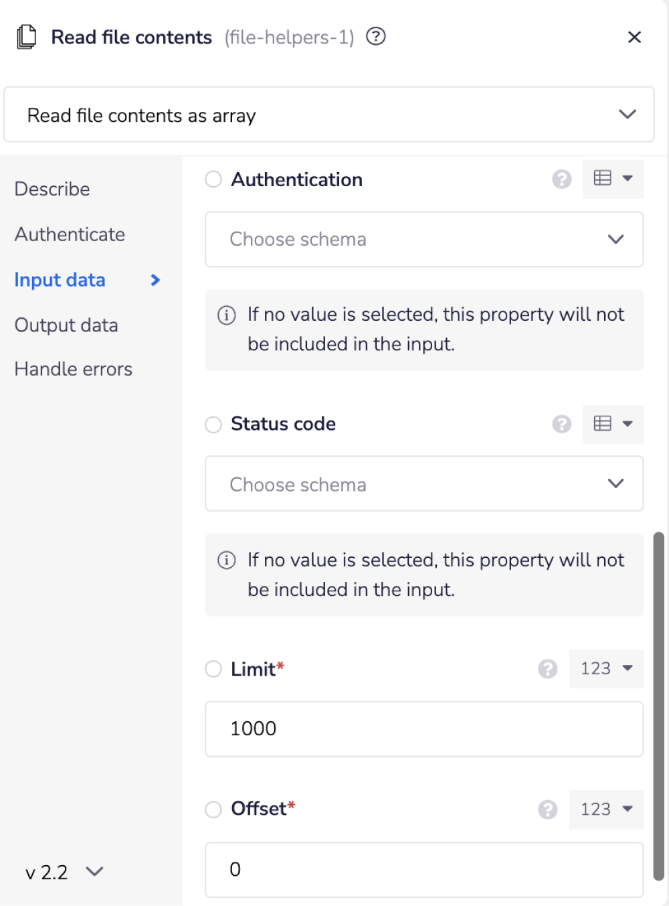669x906 pixels.
Task: Open the v 2.2 version selector
Action: (x=64, y=872)
